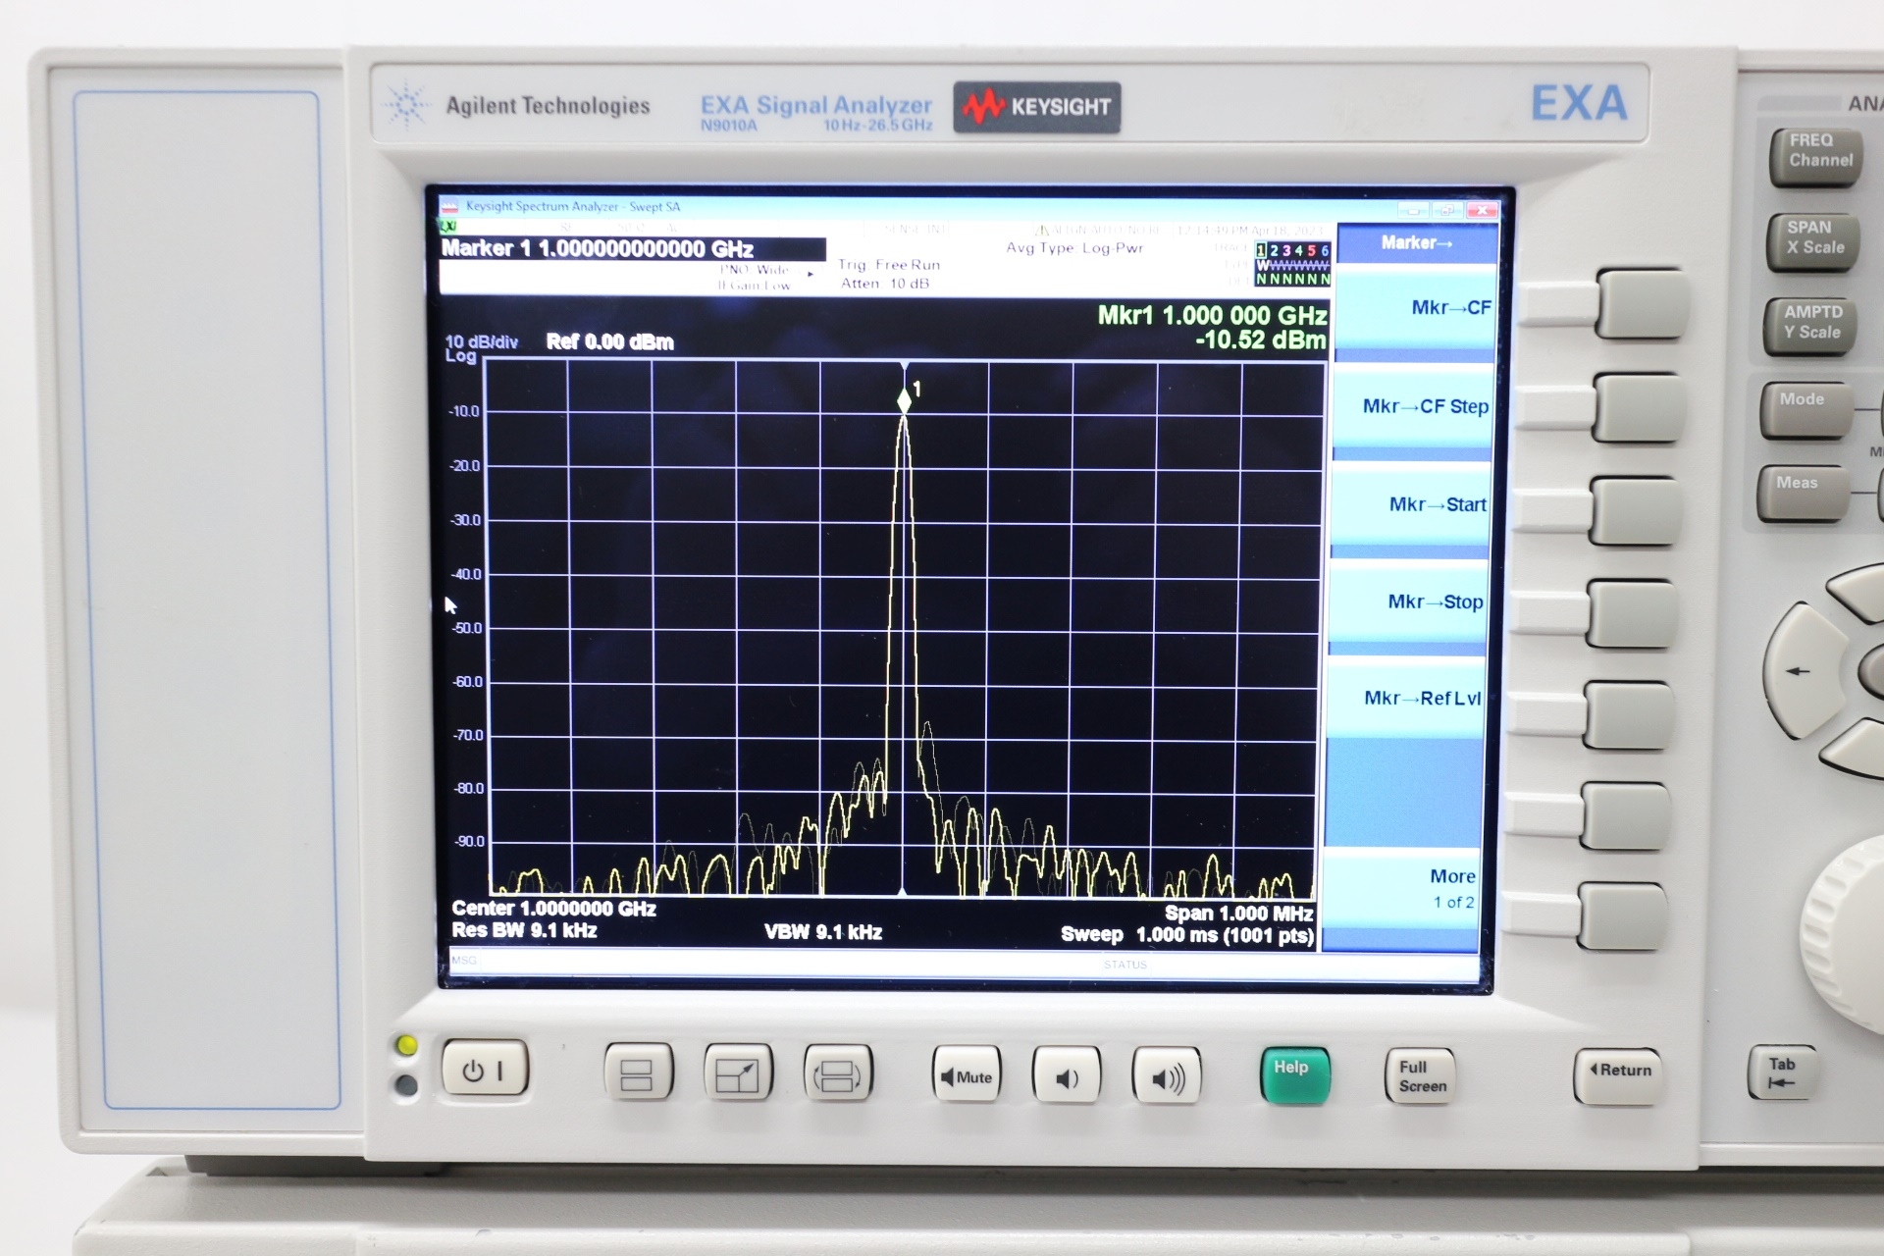This screenshot has height=1256, width=1884.
Task: Click the yellow standby LED indicator
Action: [x=405, y=1046]
